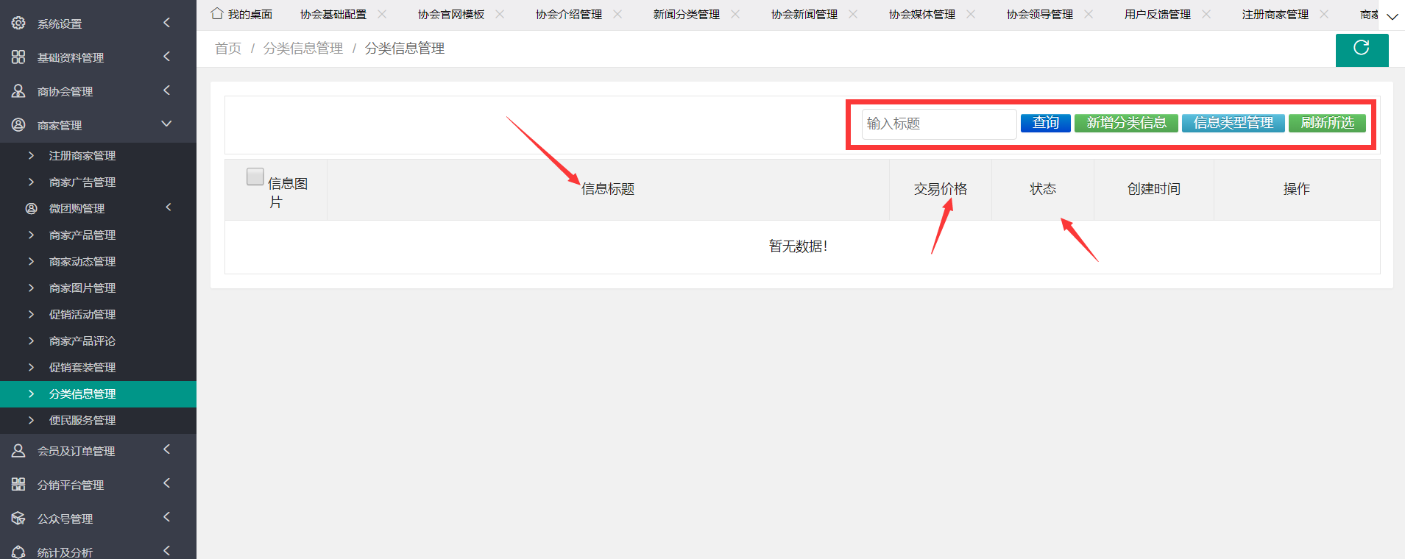This screenshot has width=1405, height=559.
Task: Open the tab list dropdown arrow
Action: [1392, 16]
